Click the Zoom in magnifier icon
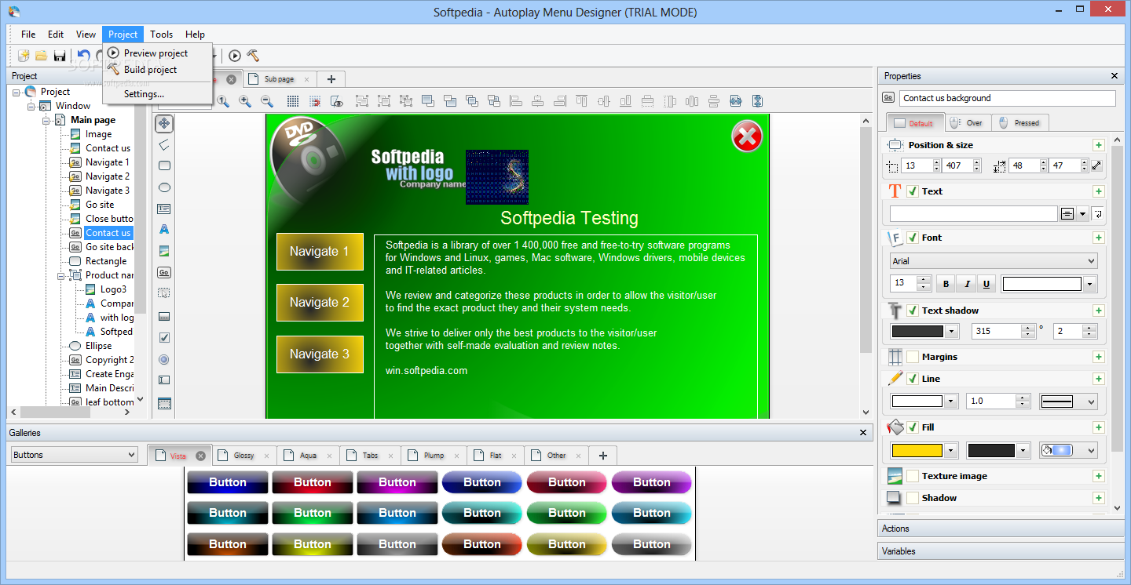The width and height of the screenshot is (1131, 585). click(x=245, y=101)
